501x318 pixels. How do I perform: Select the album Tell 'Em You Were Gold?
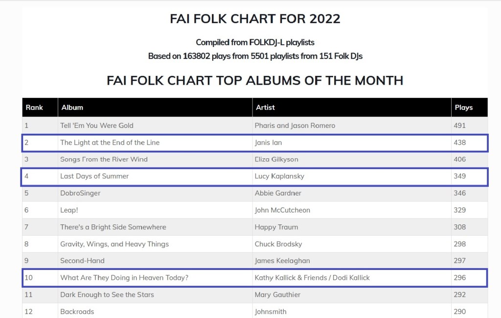pyautogui.click(x=97, y=125)
